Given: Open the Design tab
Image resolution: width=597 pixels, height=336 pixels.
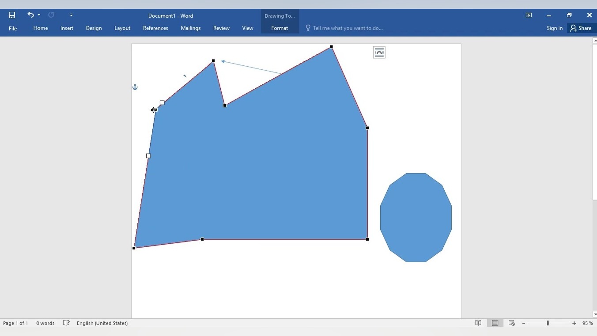Looking at the screenshot, I should click(x=94, y=28).
